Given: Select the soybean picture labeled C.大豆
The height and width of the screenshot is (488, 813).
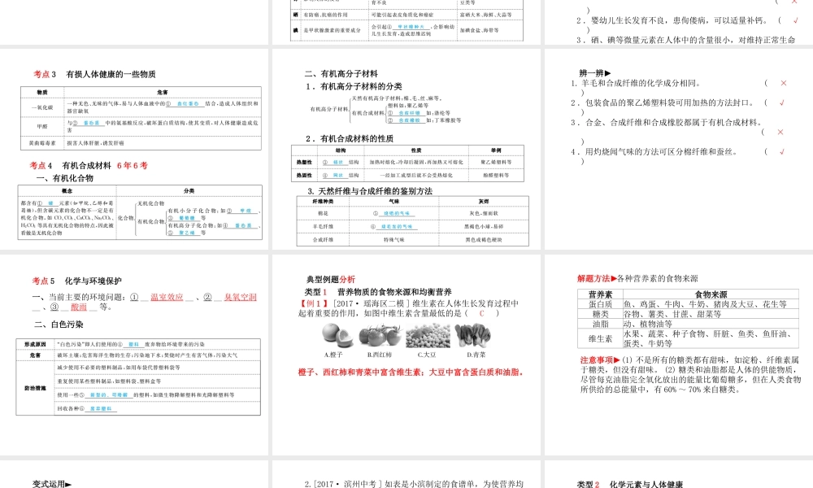Looking at the screenshot, I should tap(428, 336).
